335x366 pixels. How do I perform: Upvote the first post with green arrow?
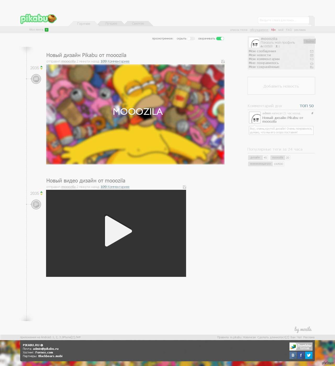click(41, 67)
